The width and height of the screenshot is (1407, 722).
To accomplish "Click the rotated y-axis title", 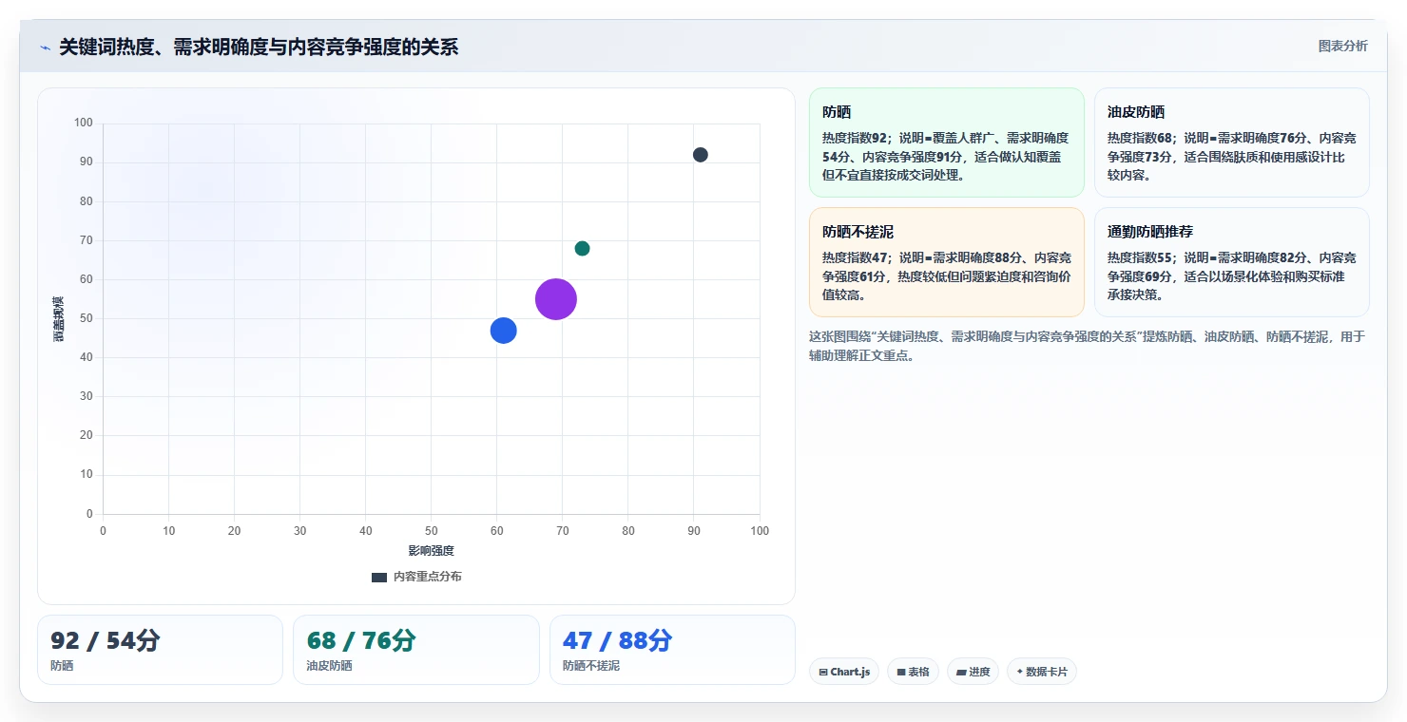I will [59, 319].
